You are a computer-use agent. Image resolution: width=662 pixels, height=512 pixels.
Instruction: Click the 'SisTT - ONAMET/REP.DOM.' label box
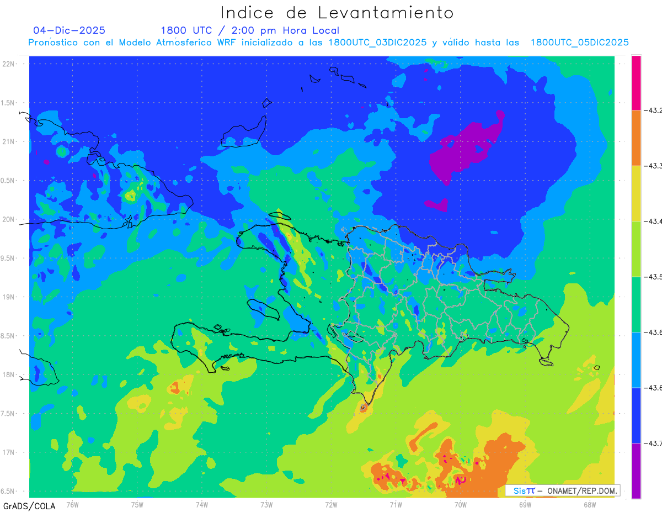[563, 490]
